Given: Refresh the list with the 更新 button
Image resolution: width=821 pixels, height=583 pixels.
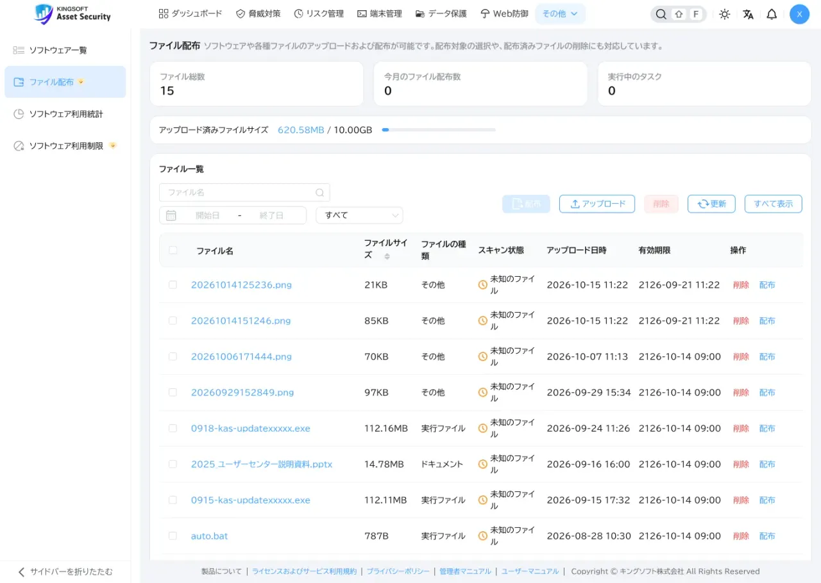Looking at the screenshot, I should coord(711,204).
